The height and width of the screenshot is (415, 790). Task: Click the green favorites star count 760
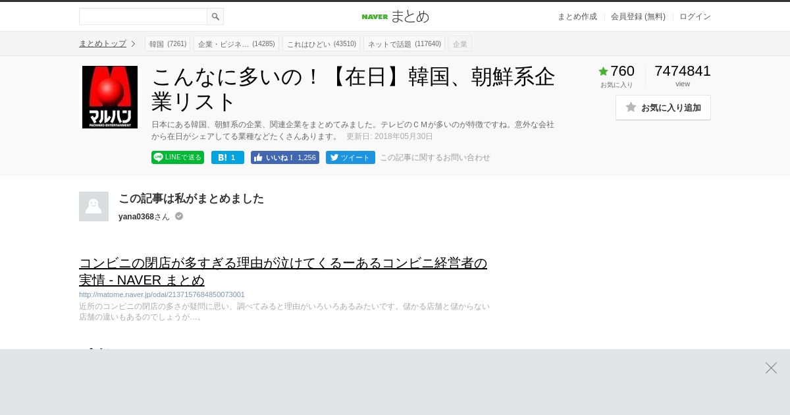tap(616, 71)
